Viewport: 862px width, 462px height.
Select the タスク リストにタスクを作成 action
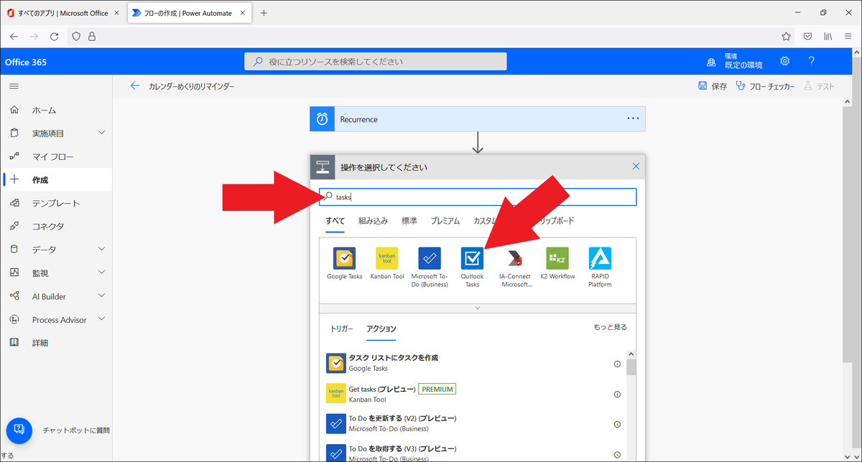(473, 363)
